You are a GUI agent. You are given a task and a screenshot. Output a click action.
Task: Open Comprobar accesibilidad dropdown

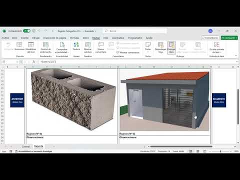pyautogui.click(x=62, y=47)
